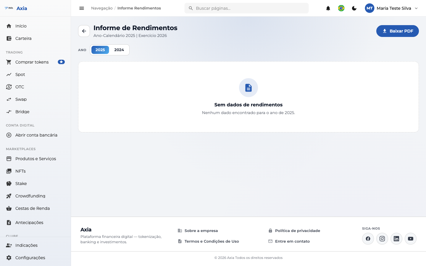Screen dimensions: 426x266
Task: Click the MARKETPLACES section label
Action: [x=21, y=149]
